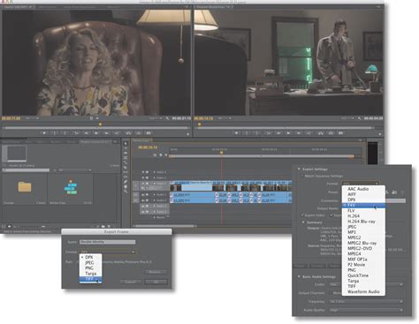
Task: Select P2 Movie format option
Action: (363, 265)
